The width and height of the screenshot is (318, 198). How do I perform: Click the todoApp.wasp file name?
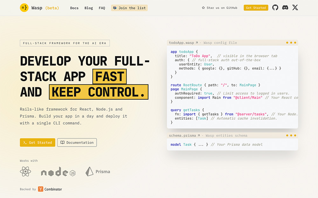[x=181, y=43]
